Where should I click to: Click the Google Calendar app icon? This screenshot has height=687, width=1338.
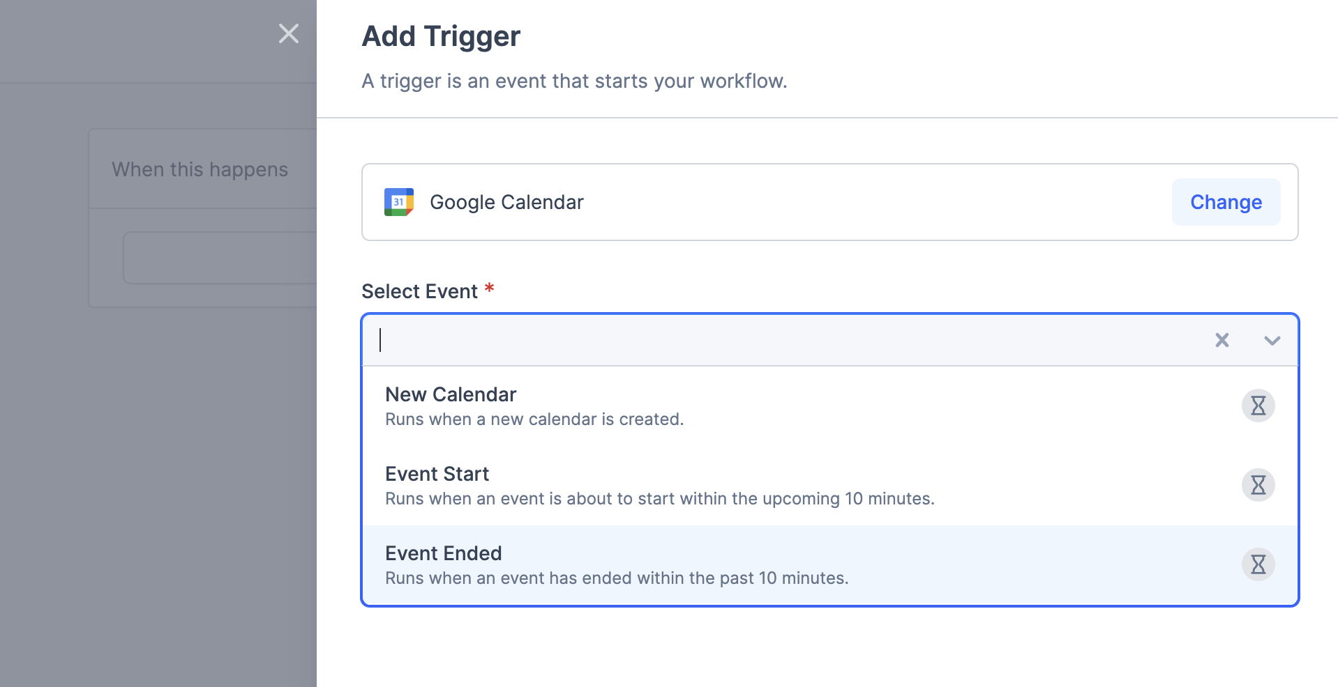coord(398,202)
